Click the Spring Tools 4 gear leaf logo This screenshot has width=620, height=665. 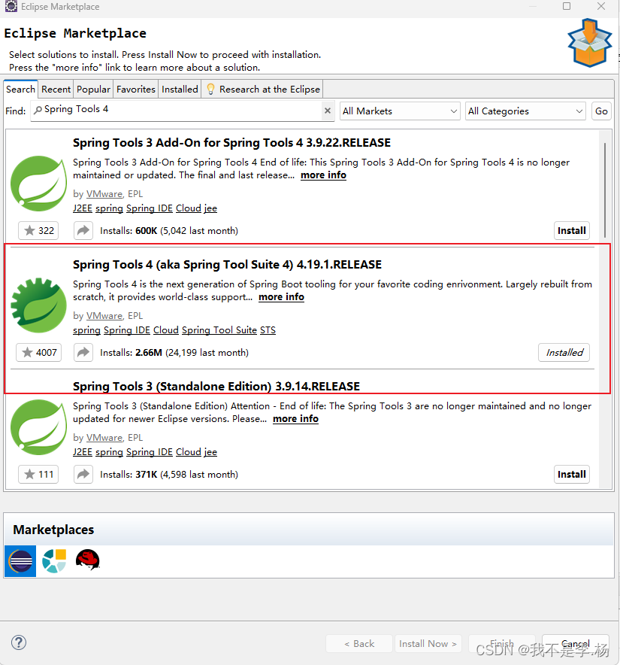38,305
